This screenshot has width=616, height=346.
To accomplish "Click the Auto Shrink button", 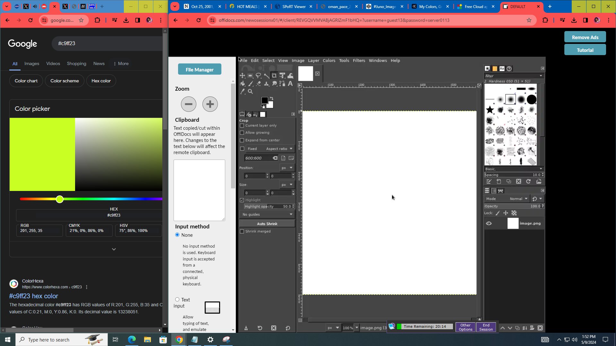I will click(267, 224).
